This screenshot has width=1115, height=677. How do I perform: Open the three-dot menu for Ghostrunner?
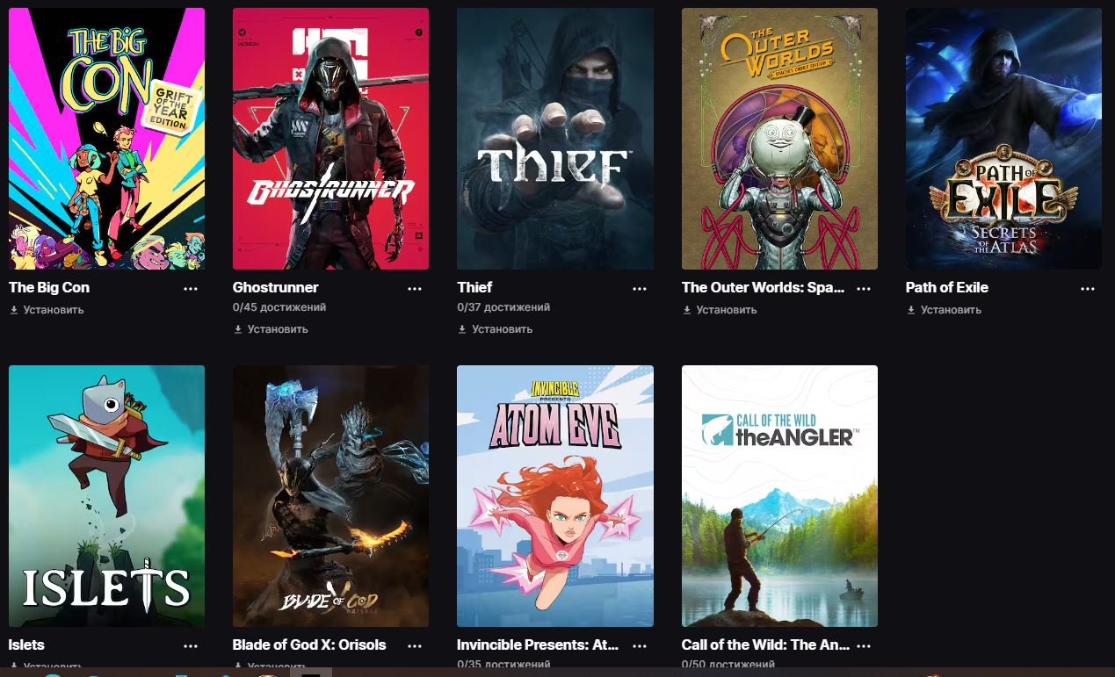pos(415,288)
